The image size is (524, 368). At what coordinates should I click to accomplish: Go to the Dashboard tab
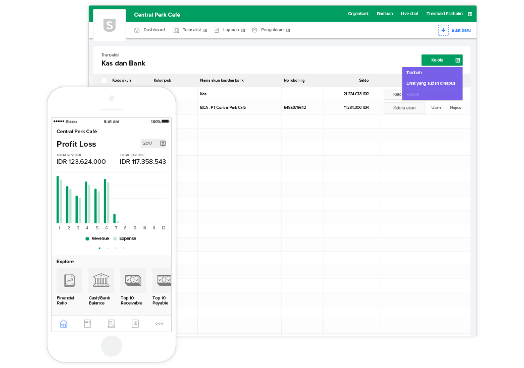(x=154, y=30)
